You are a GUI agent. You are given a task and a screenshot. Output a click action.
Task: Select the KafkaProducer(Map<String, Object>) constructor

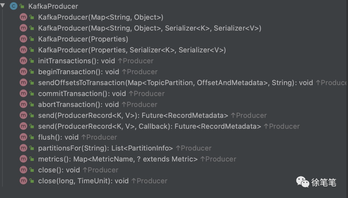click(x=101, y=17)
